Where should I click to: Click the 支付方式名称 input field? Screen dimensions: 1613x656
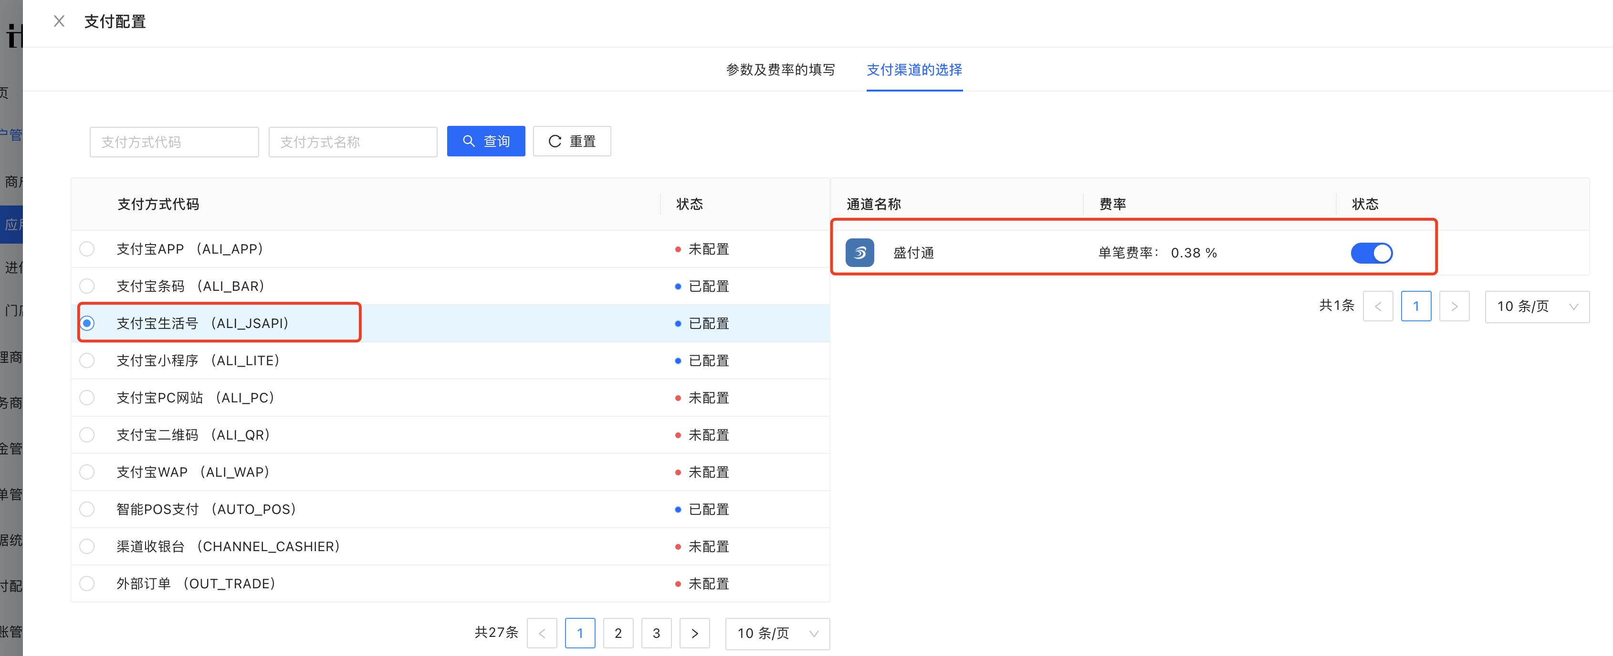[353, 142]
